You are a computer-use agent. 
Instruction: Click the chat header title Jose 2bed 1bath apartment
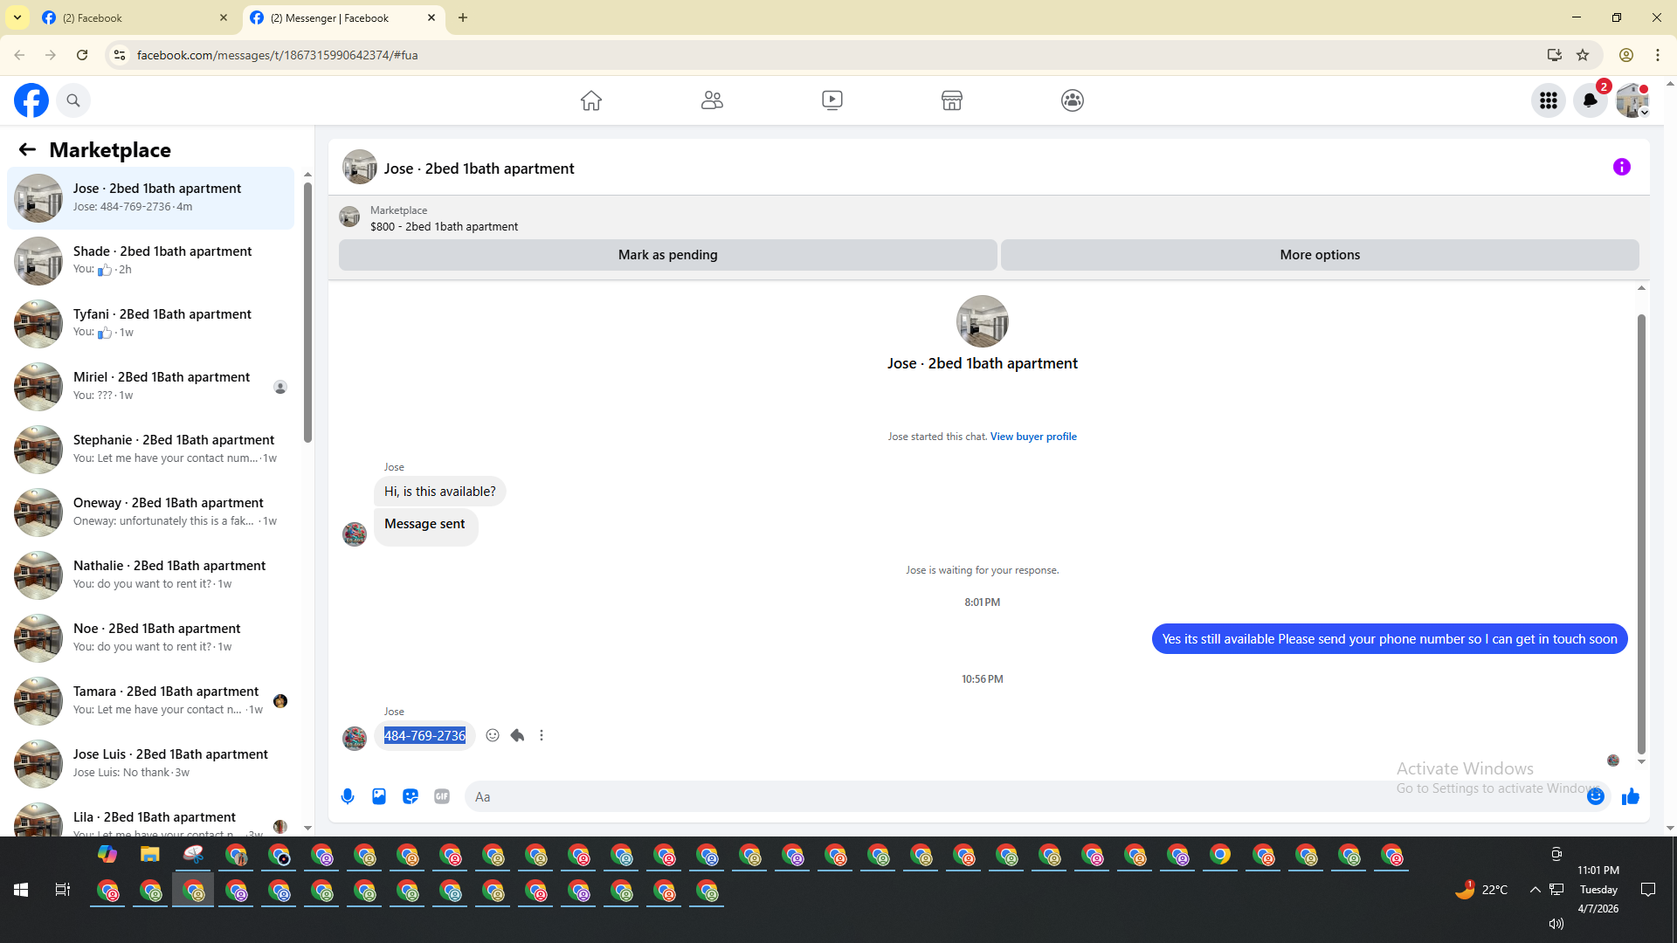click(479, 169)
